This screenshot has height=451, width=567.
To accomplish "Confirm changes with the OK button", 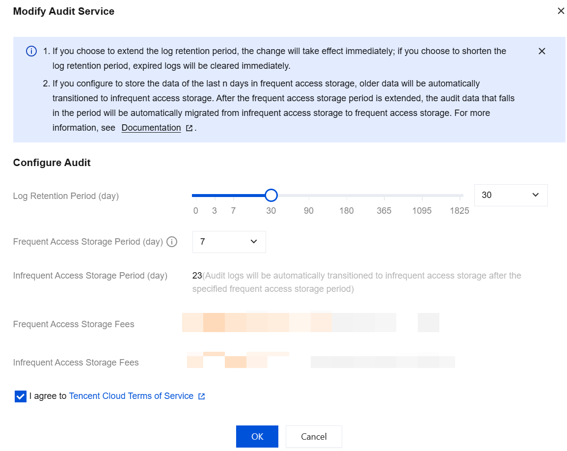I will (x=257, y=437).
